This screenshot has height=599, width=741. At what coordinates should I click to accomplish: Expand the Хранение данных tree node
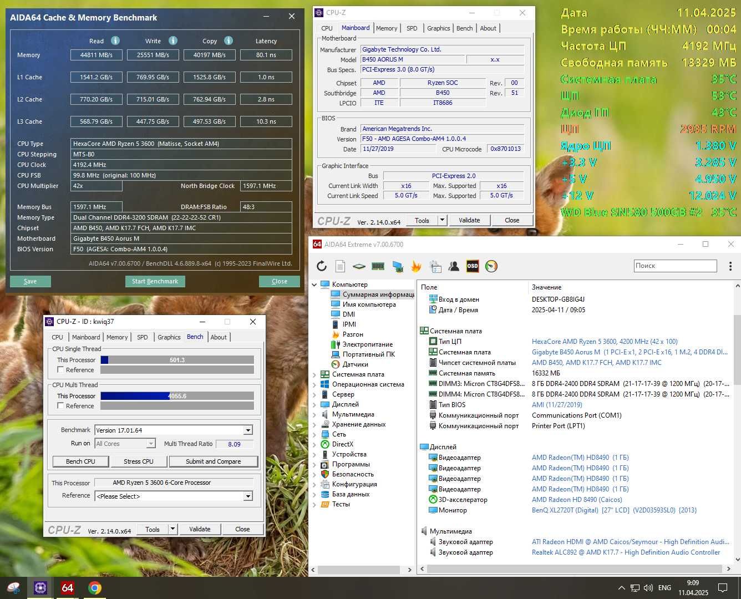[x=314, y=424]
